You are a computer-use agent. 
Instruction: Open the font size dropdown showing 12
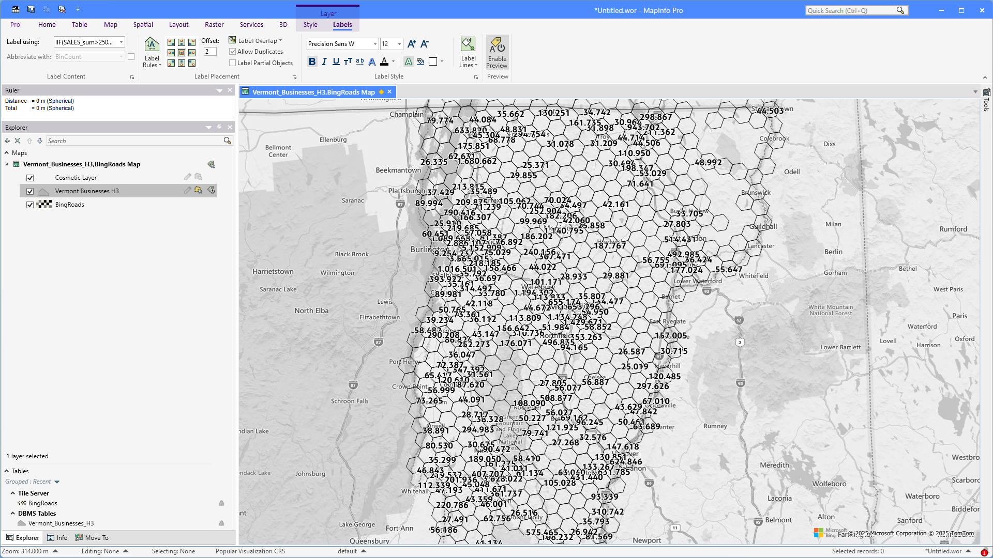pyautogui.click(x=398, y=44)
